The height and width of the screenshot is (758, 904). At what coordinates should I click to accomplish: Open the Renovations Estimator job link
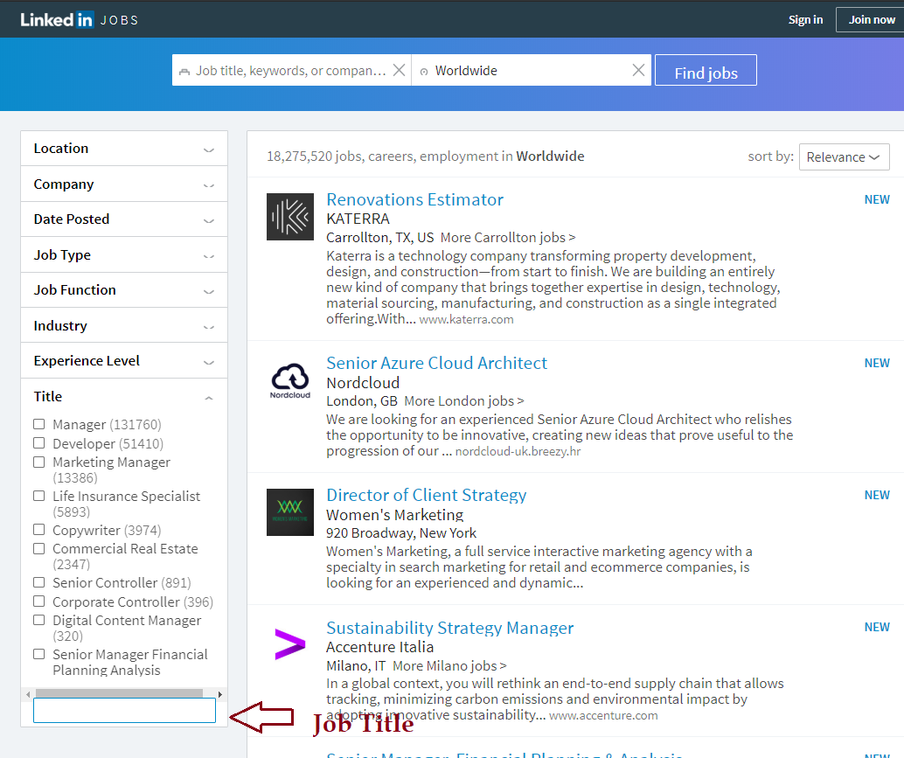(414, 199)
